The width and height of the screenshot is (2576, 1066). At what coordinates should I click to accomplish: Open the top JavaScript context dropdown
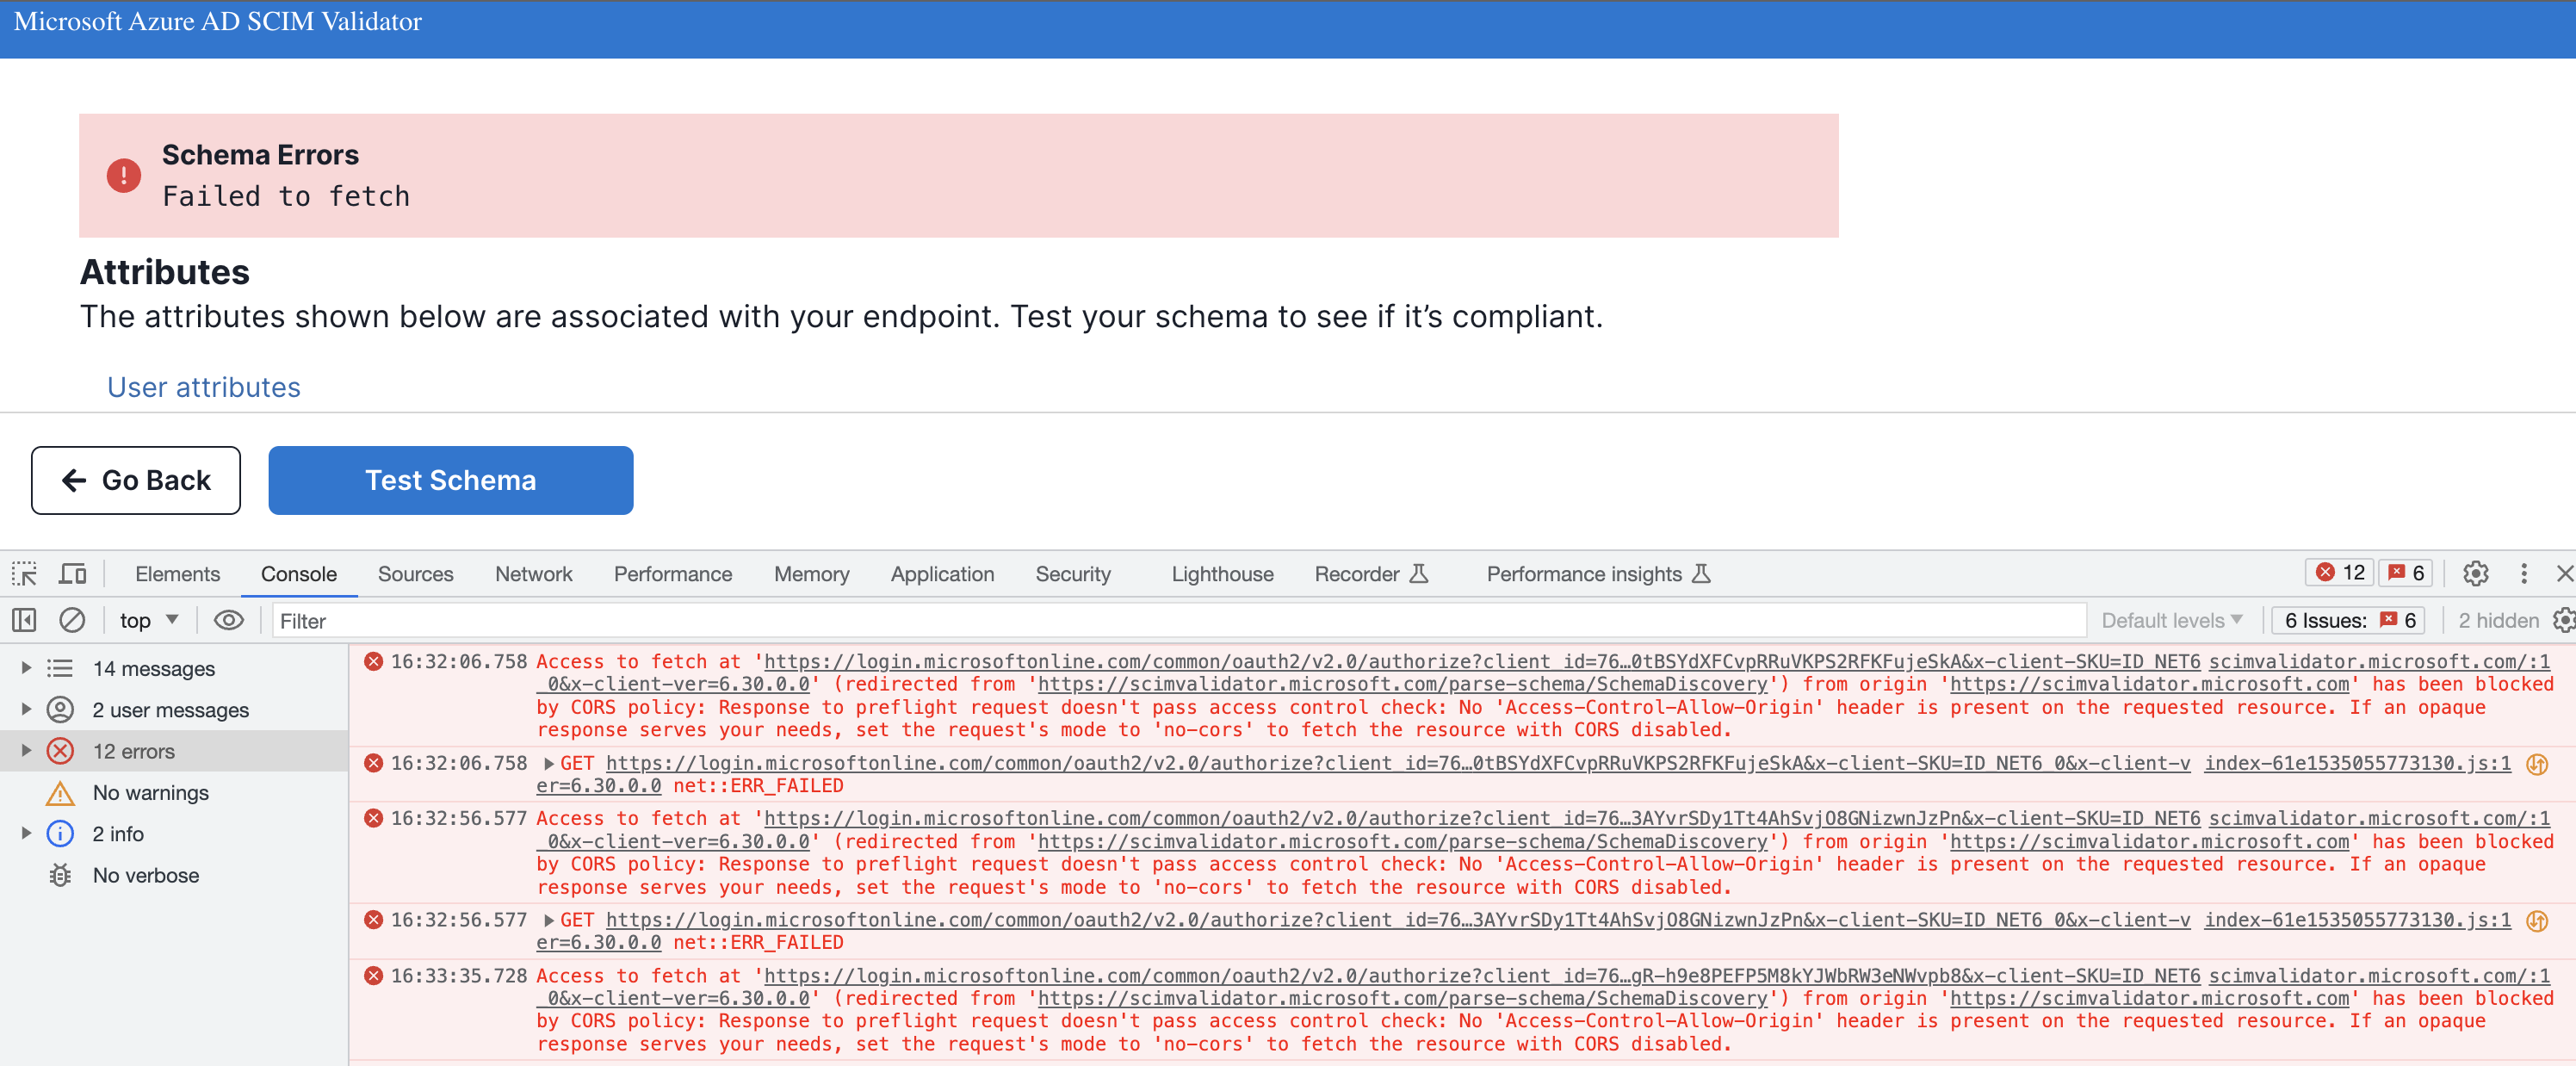pyautogui.click(x=148, y=620)
